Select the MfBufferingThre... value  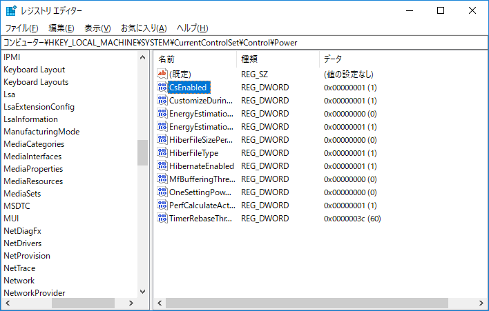tap(202, 179)
